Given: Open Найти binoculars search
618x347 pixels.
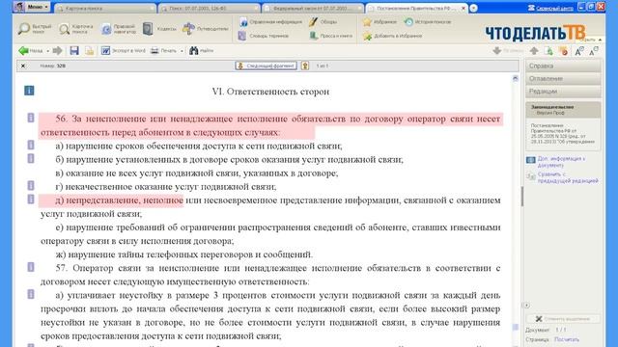Looking at the screenshot, I should [202, 51].
